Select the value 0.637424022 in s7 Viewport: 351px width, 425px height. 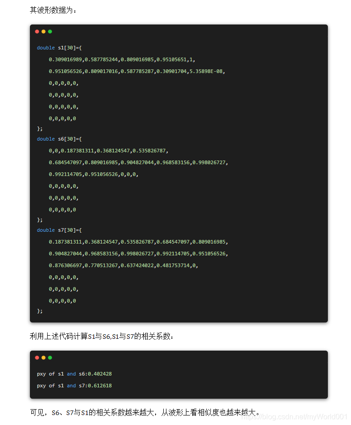click(x=137, y=266)
